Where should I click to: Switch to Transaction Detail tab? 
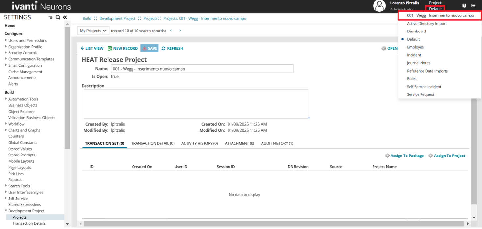coord(153,143)
